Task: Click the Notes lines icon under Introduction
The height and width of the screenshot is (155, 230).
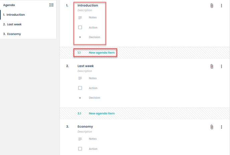Action: click(x=80, y=18)
